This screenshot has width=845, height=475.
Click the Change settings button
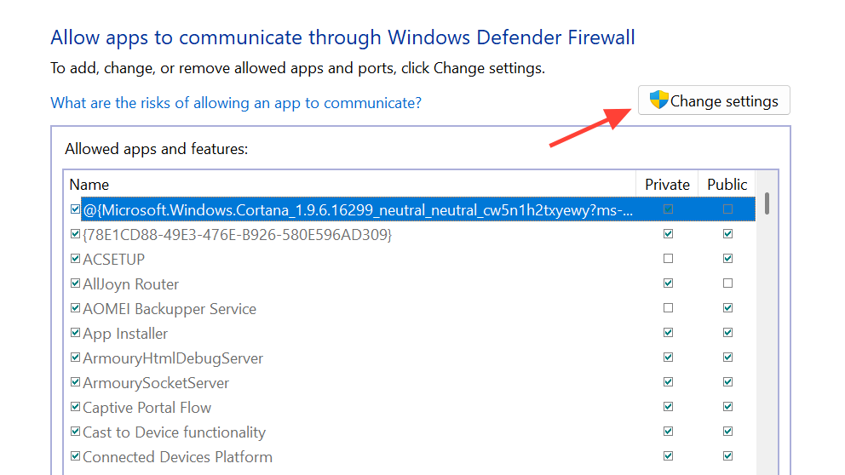[714, 100]
